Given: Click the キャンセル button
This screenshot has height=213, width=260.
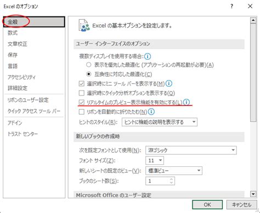Looking at the screenshot, I should pyautogui.click(x=241, y=204).
